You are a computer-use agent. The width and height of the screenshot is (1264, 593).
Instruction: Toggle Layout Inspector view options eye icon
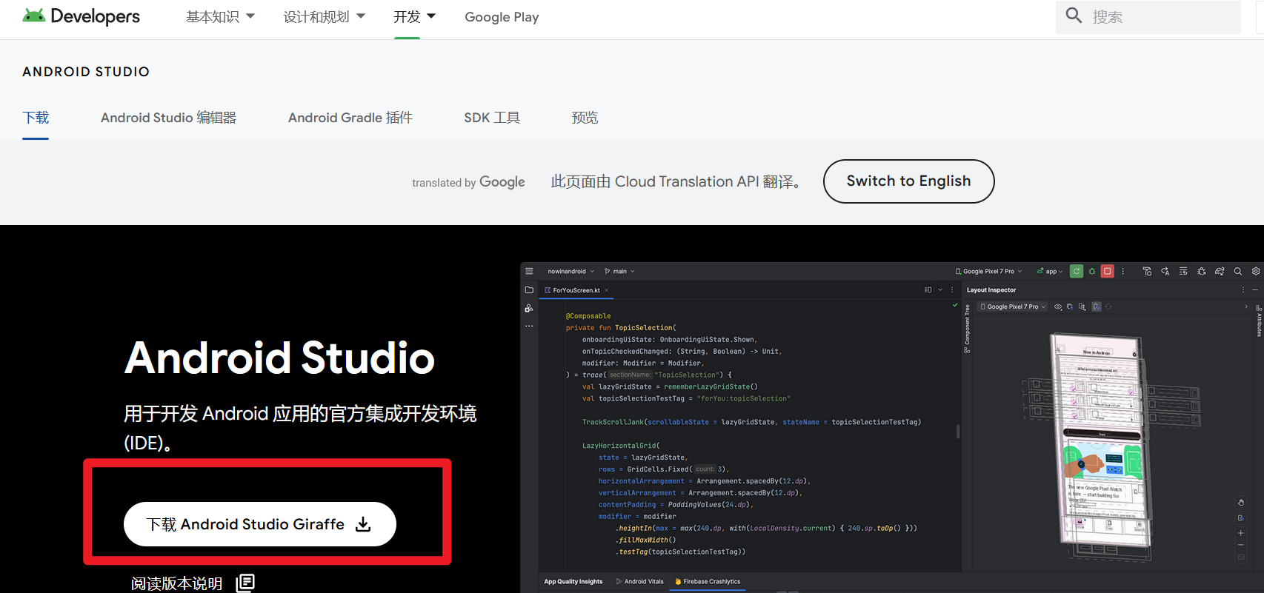[1058, 306]
